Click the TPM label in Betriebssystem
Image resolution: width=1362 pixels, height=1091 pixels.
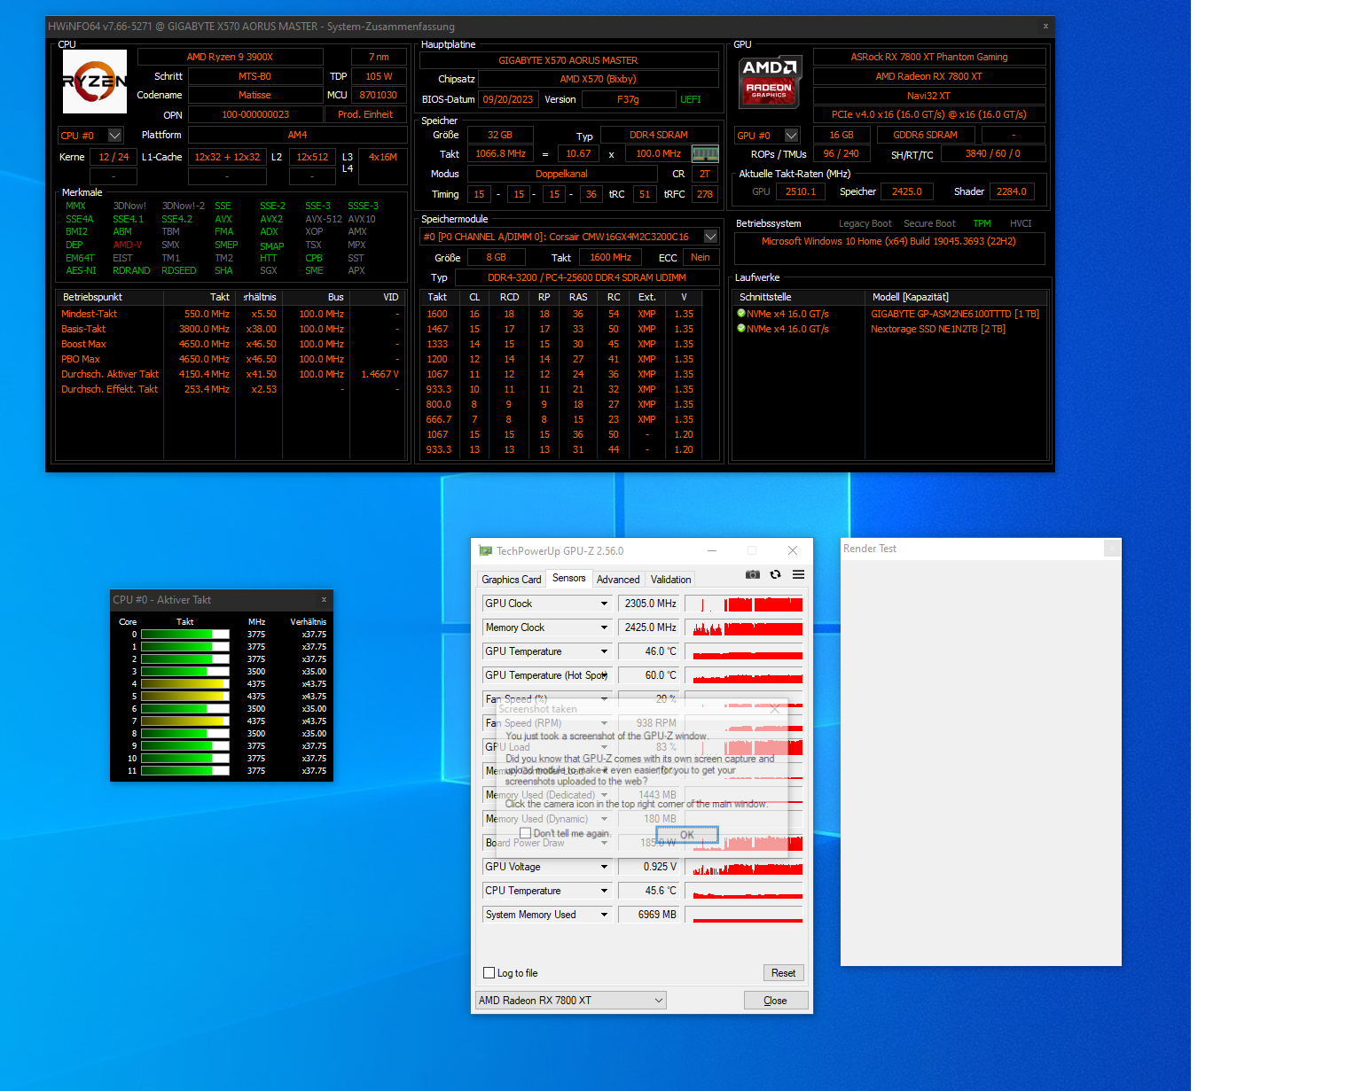tap(982, 223)
